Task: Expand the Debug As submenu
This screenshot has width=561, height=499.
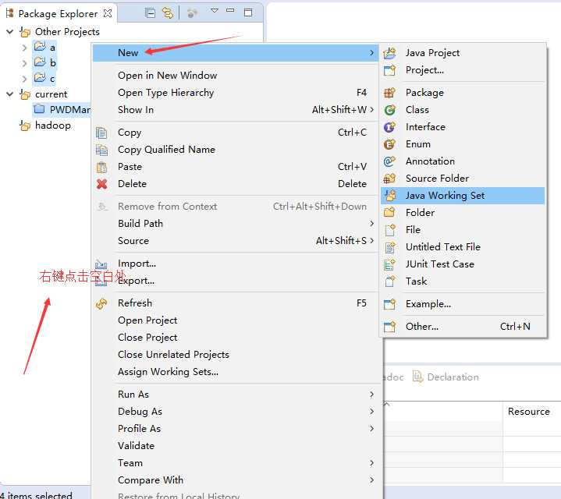Action: (236, 412)
